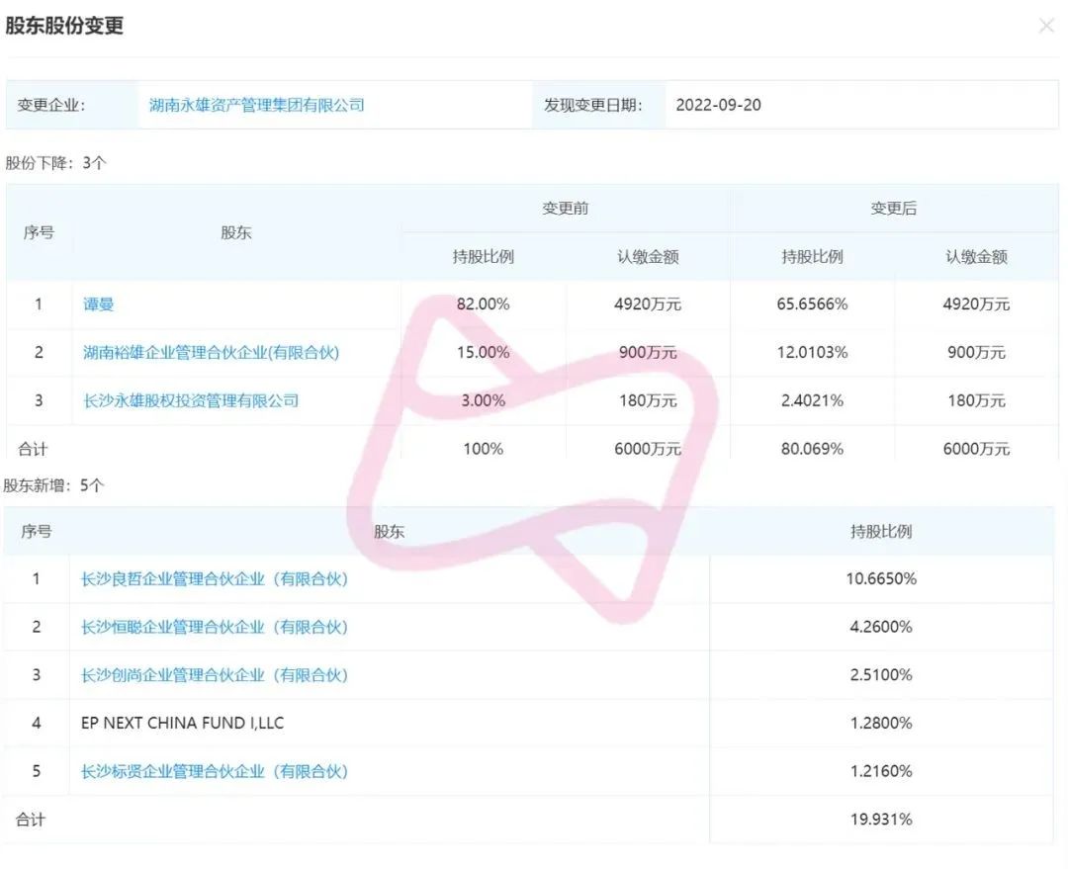Click the 19.931% total value
This screenshot has width=1068, height=869.
[x=881, y=820]
